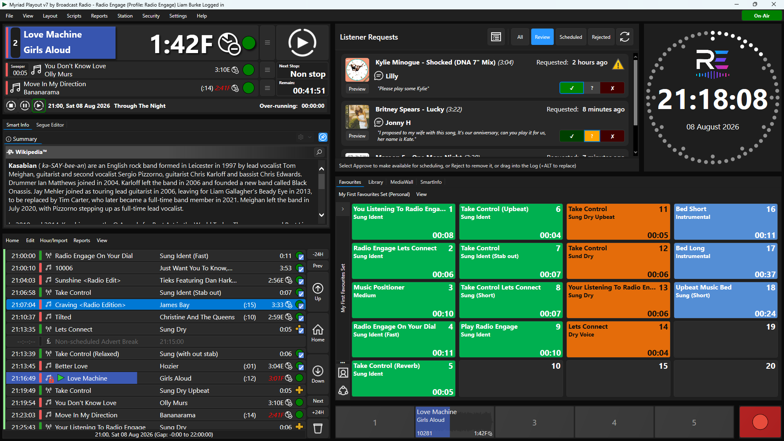Open My First Favourites Set (Personal) selector
784x441 pixels.
(374, 194)
